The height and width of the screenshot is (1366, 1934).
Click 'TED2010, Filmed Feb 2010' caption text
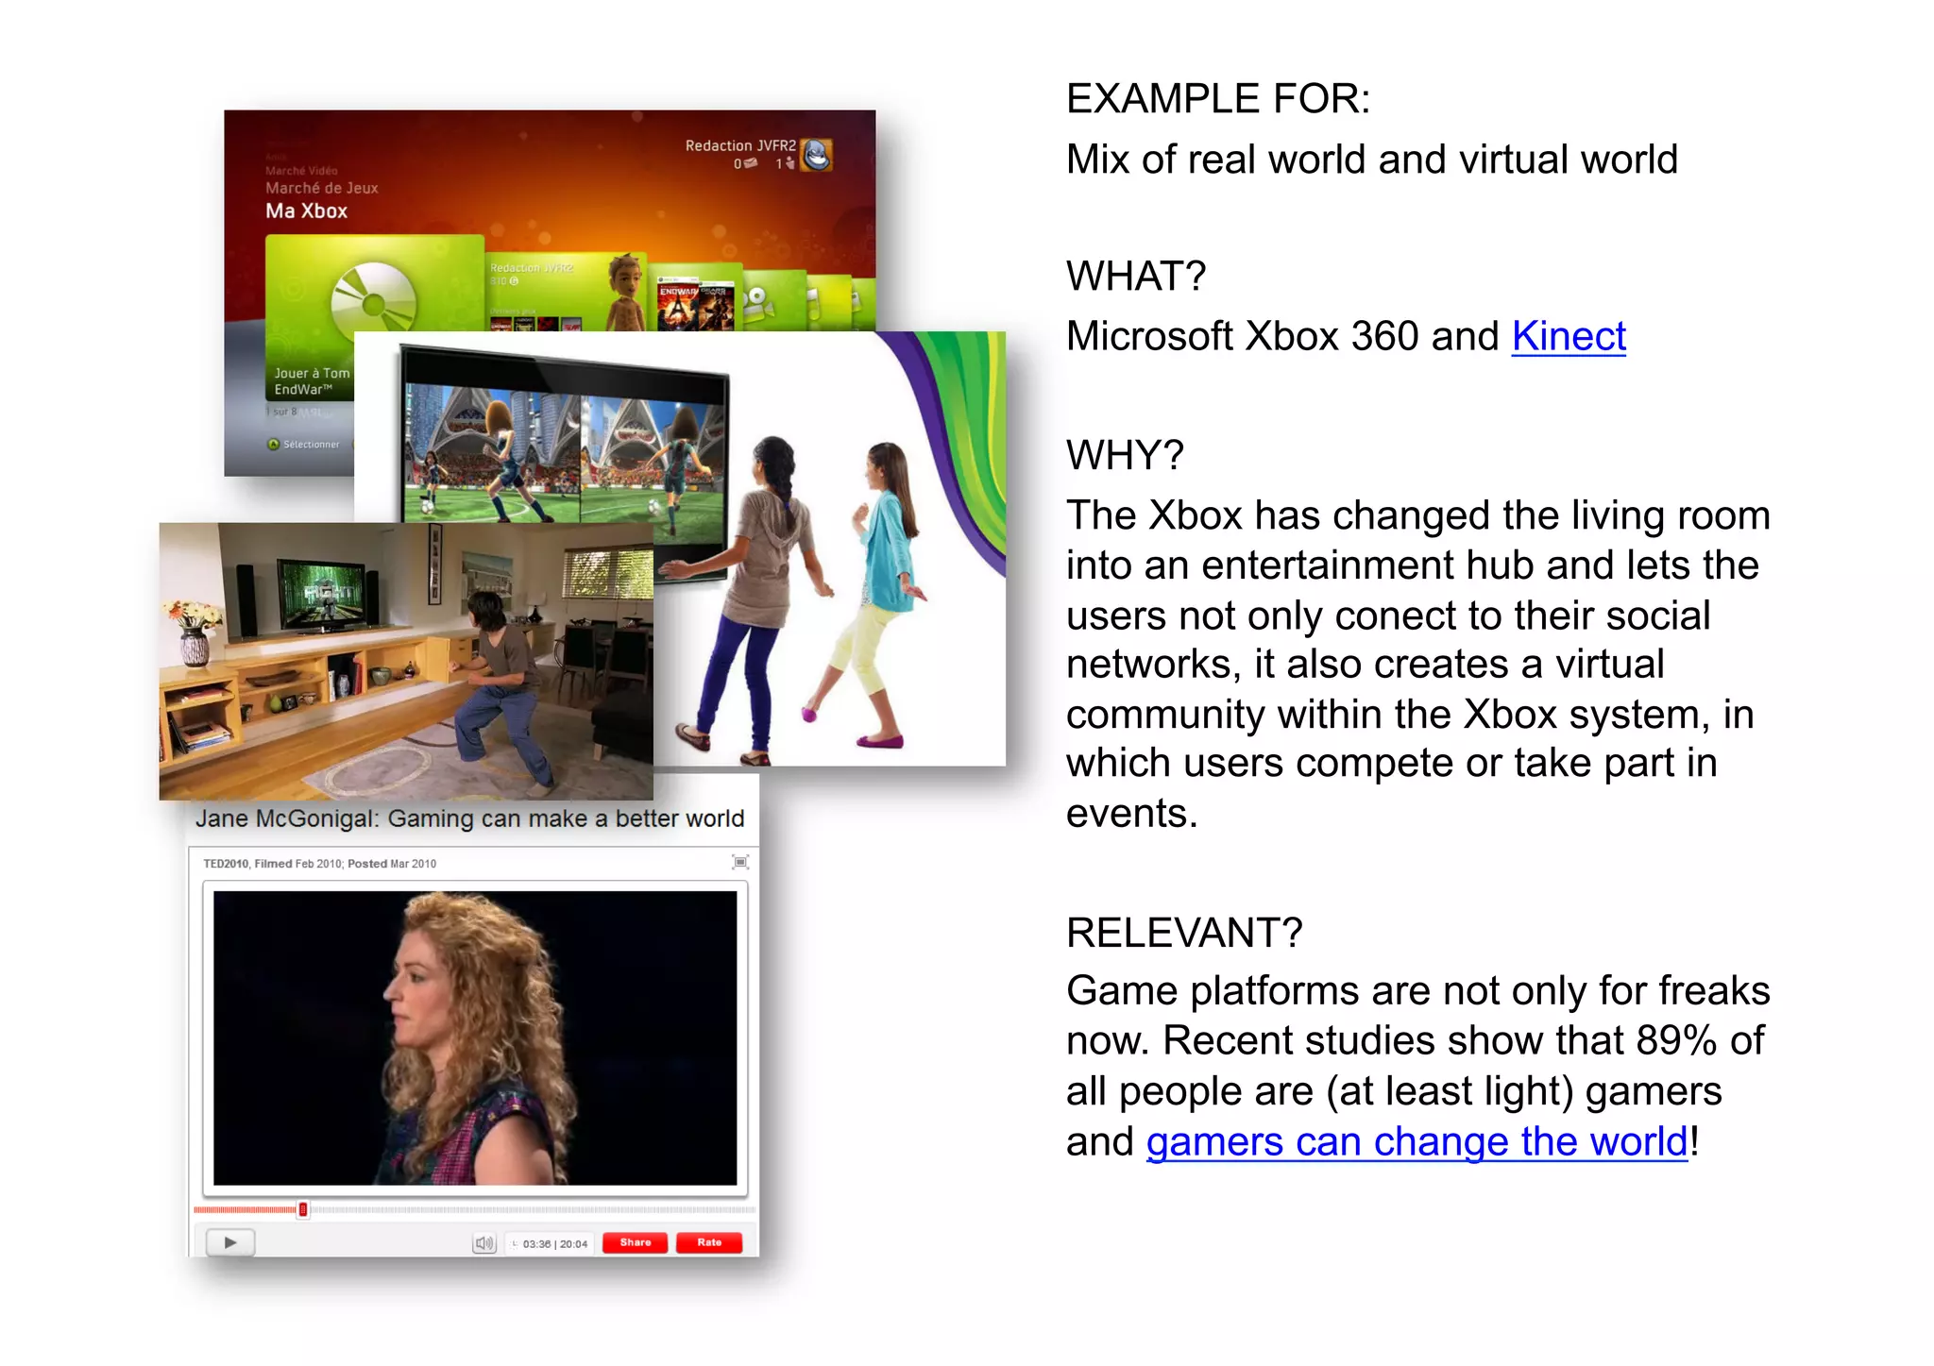click(x=319, y=864)
